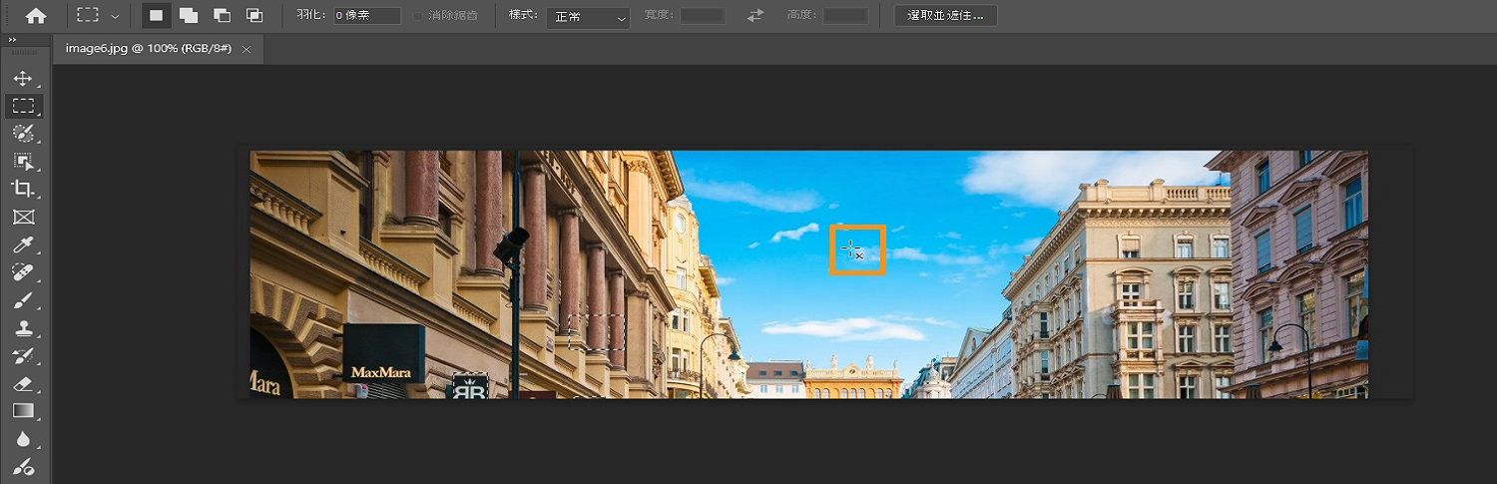Choose Add to Selection mode

189,16
